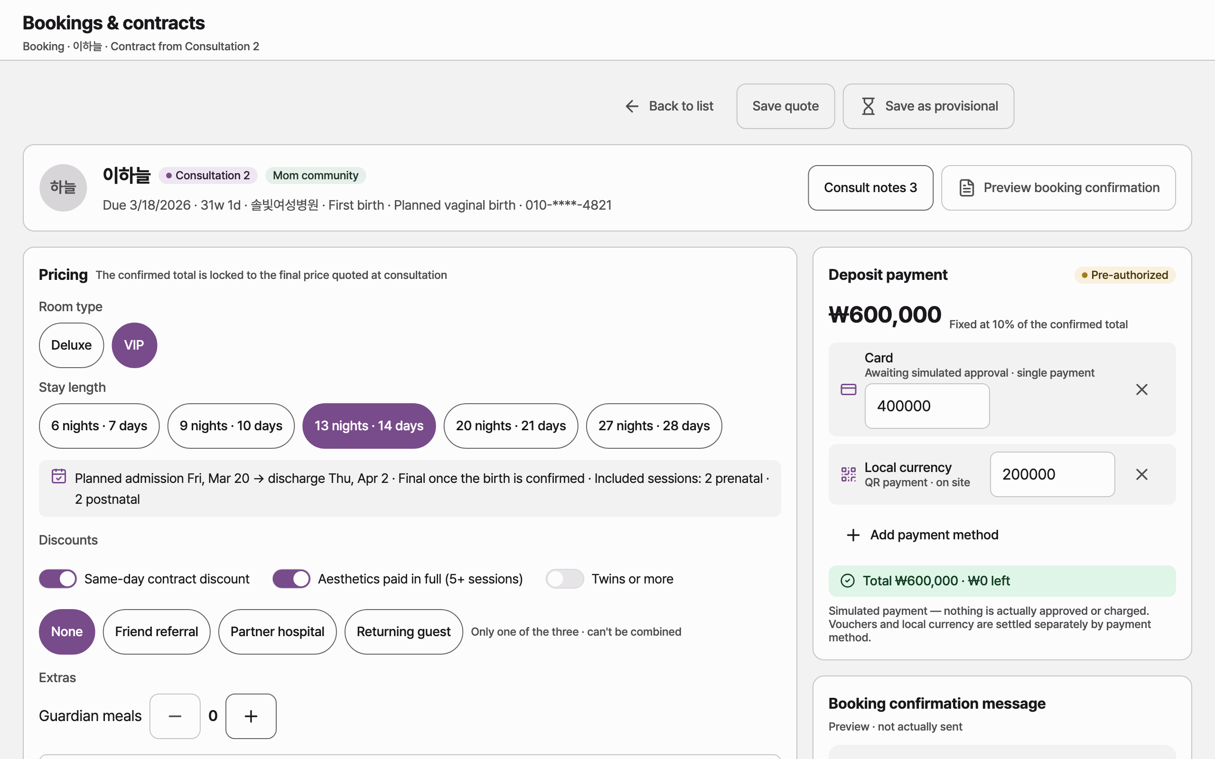This screenshot has width=1215, height=759.
Task: Click the credit card icon in Card row
Action: [849, 389]
